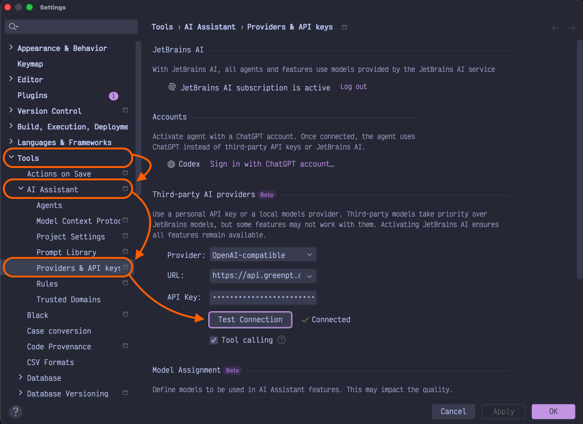583x424 pixels.
Task: Click project icon next to Model Context Protocol
Action: point(126,220)
